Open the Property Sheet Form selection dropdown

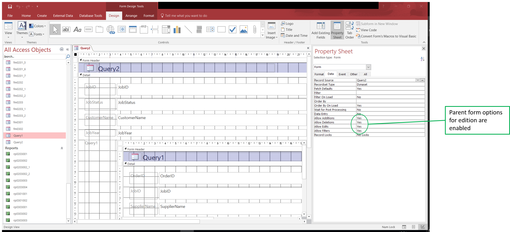click(368, 67)
